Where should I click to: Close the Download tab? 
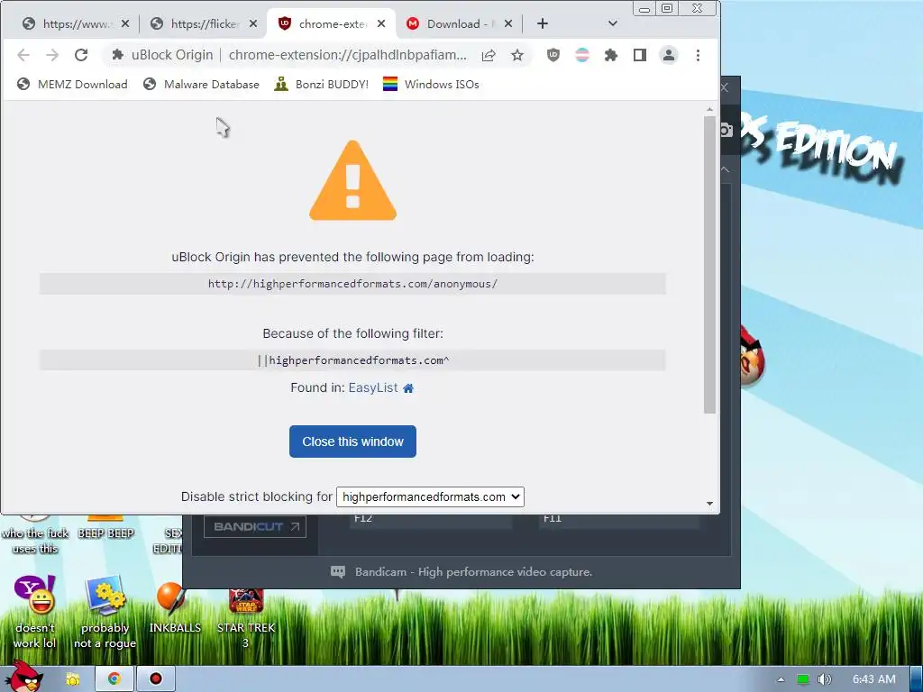[508, 23]
